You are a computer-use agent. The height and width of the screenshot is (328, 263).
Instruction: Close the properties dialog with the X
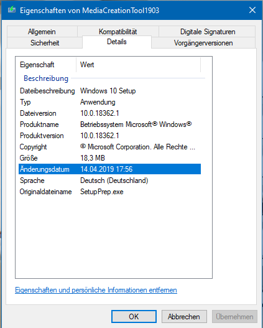point(252,10)
